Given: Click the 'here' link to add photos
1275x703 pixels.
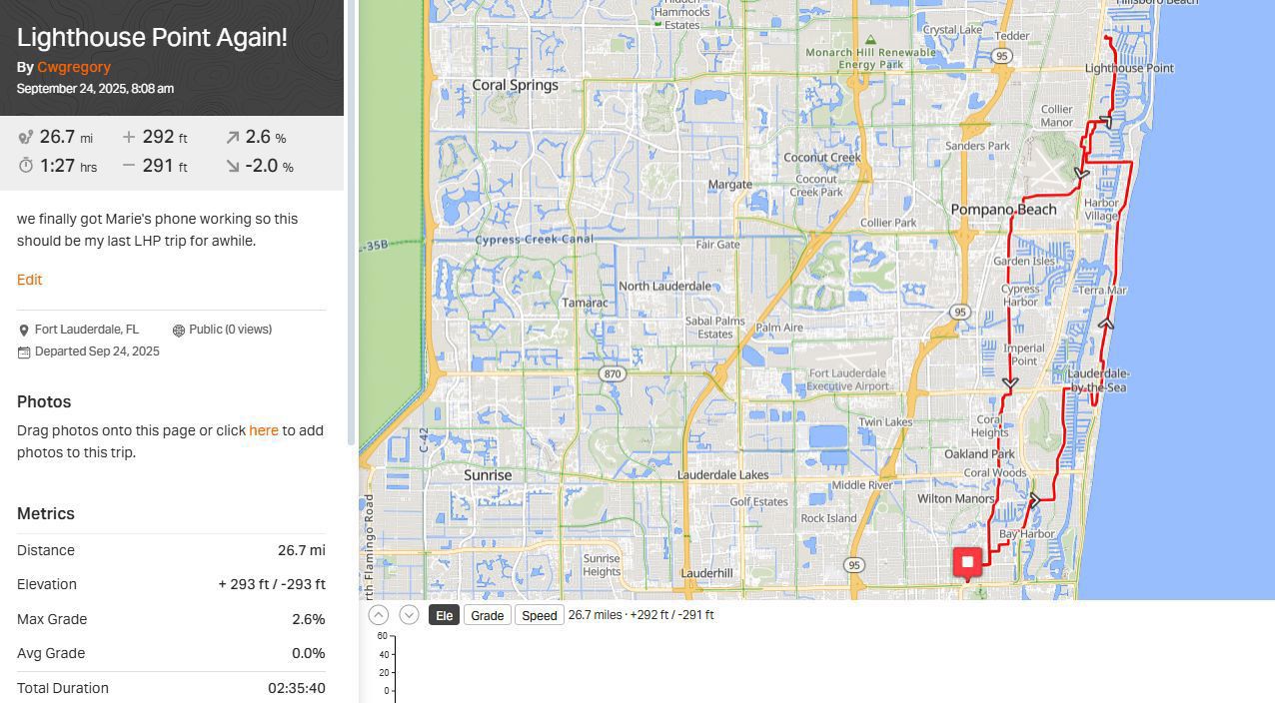Looking at the screenshot, I should click(x=264, y=430).
